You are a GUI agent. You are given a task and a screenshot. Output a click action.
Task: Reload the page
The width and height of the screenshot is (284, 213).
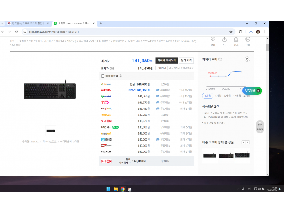(16, 32)
